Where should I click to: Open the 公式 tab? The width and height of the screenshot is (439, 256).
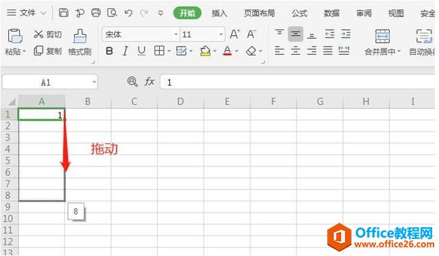pyautogui.click(x=300, y=13)
